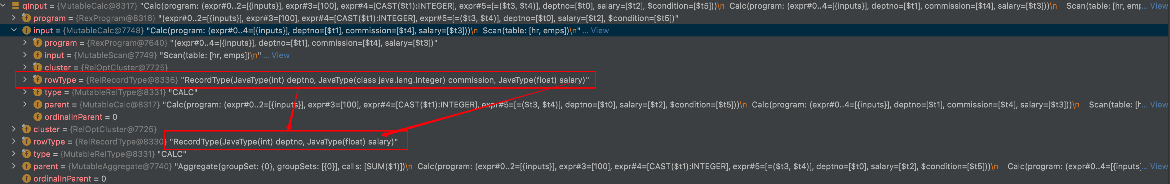Image resolution: width=1170 pixels, height=184 pixels.
Task: Click field icon of program RexProgram@7640
Action: click(x=38, y=43)
